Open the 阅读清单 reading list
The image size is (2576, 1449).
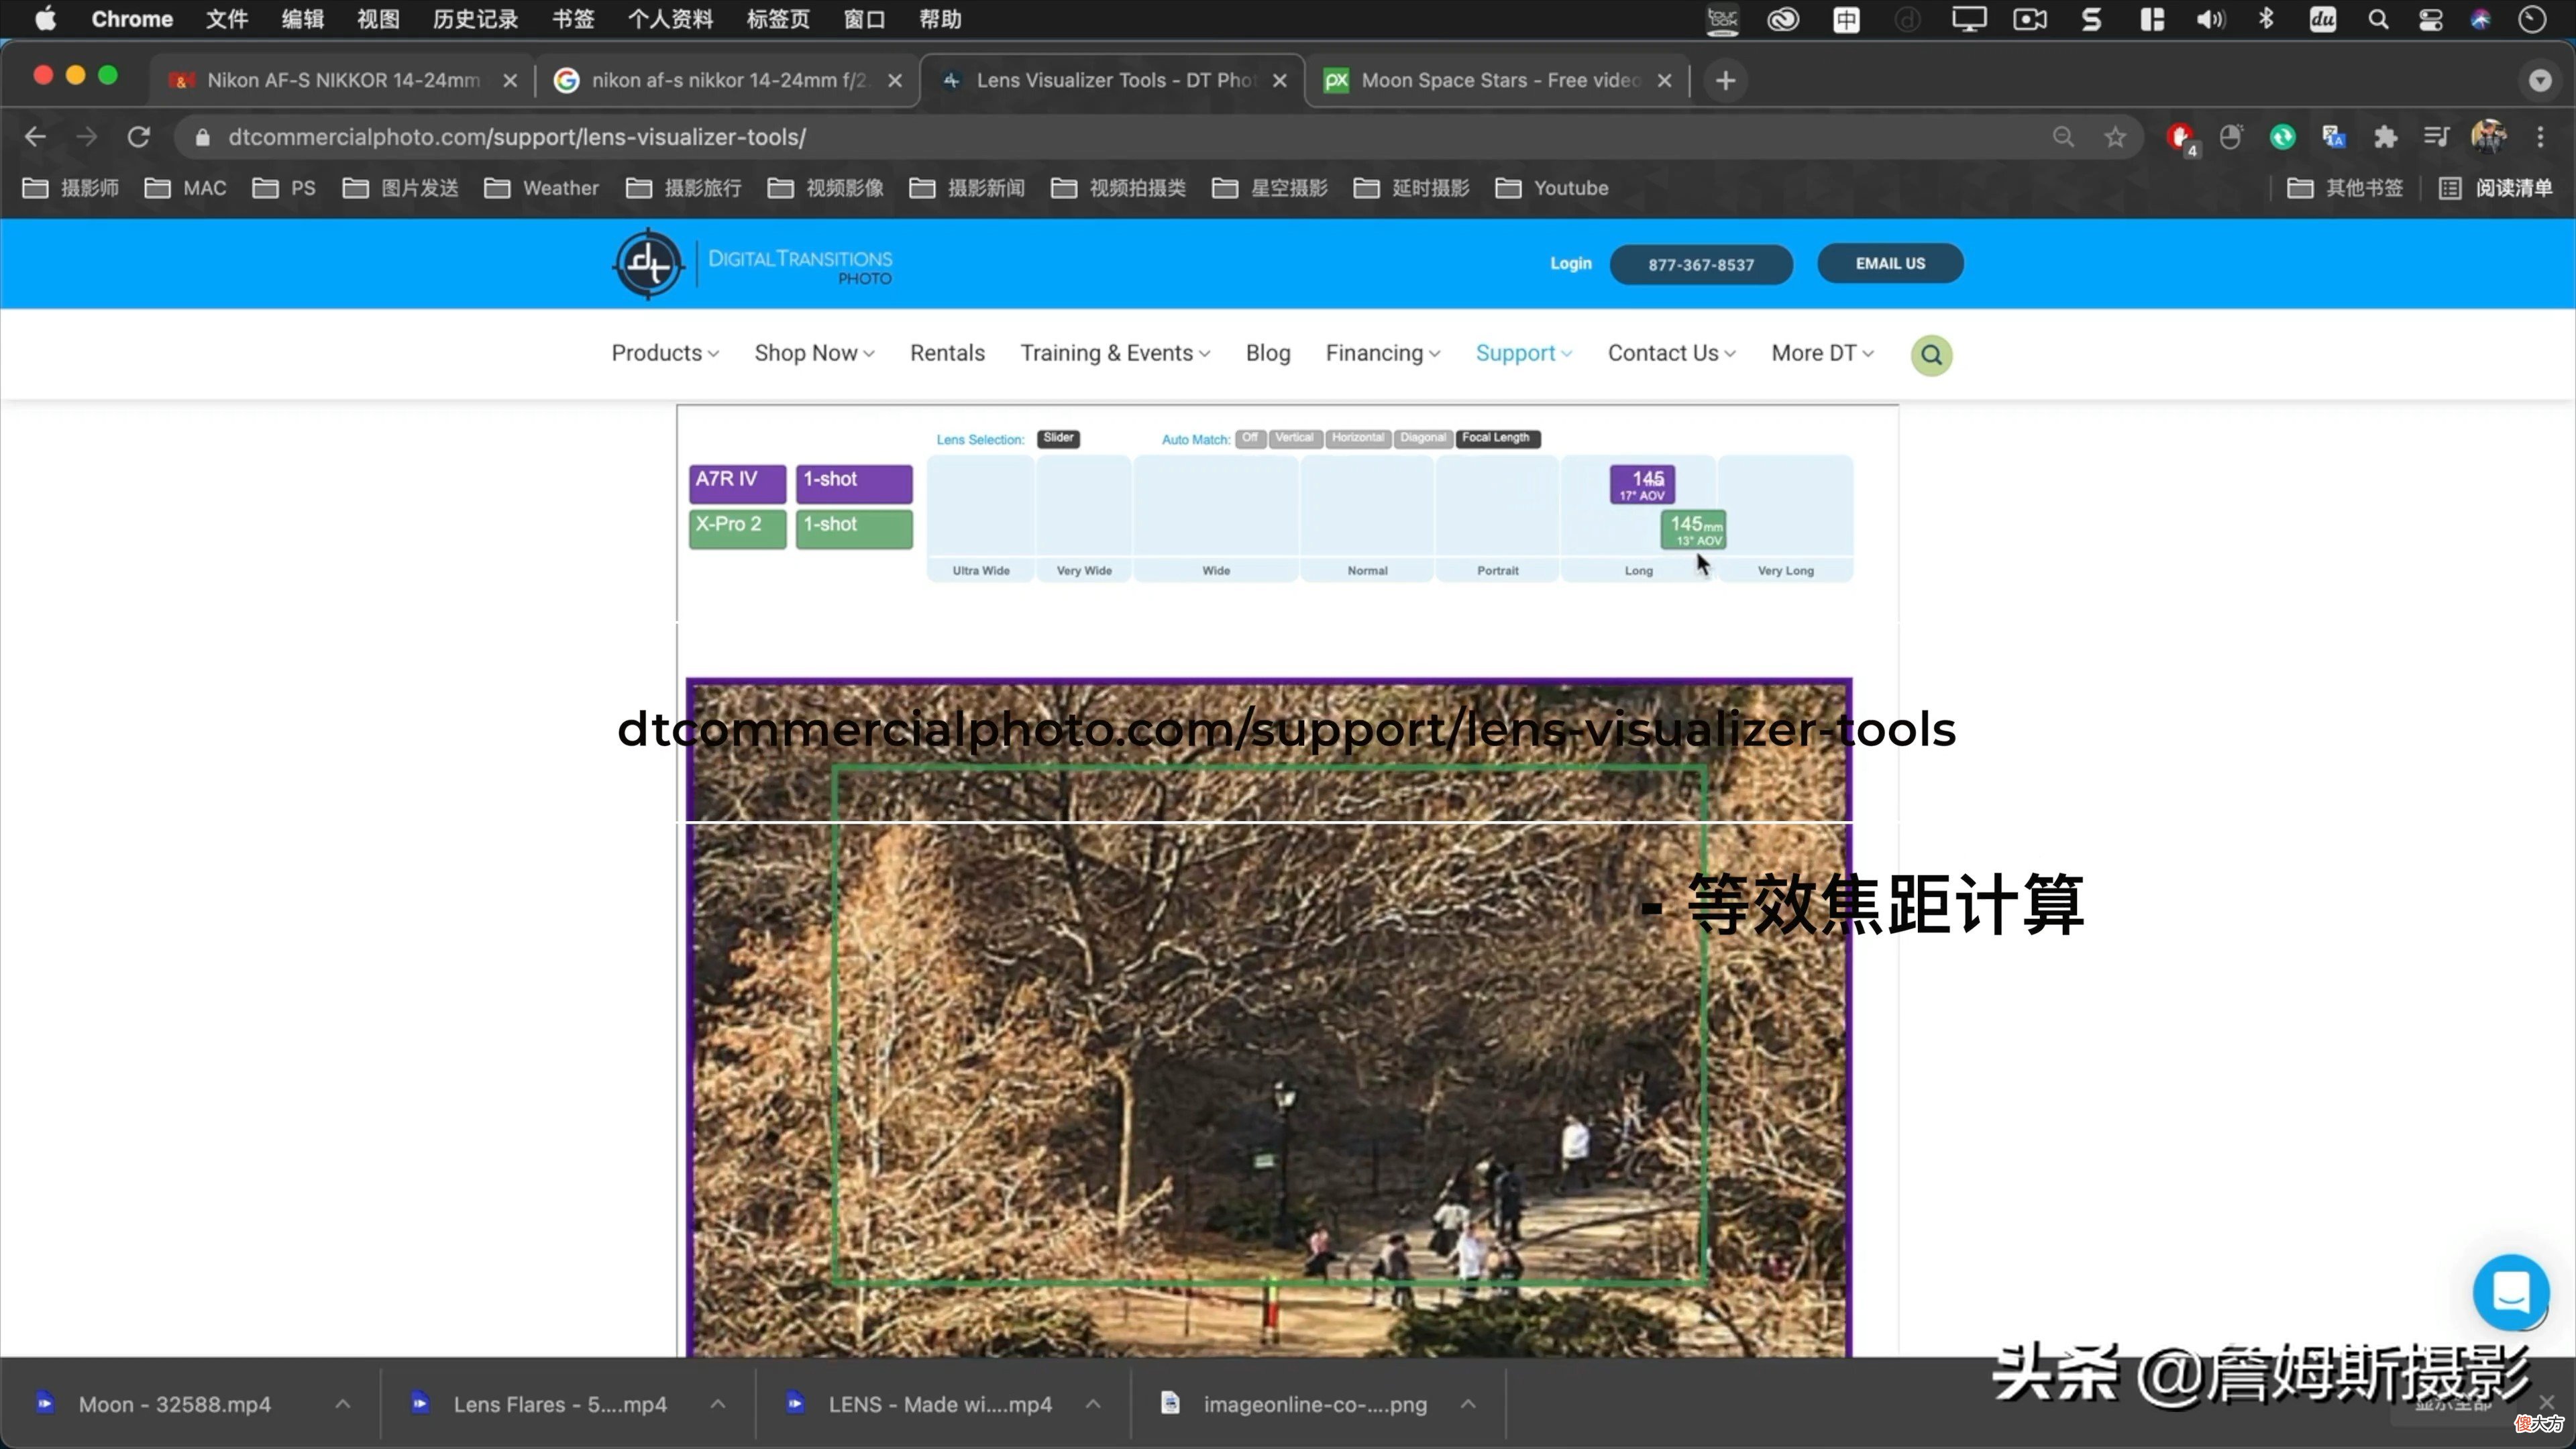[x=2496, y=188]
